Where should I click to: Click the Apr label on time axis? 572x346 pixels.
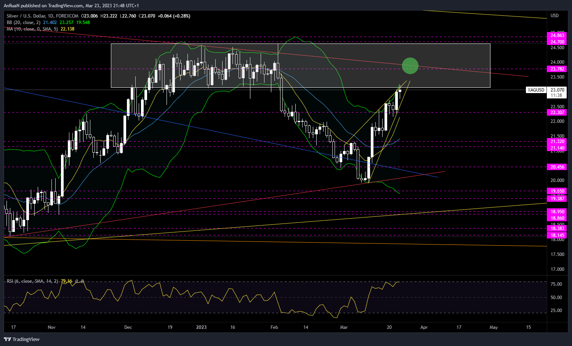(x=424, y=327)
